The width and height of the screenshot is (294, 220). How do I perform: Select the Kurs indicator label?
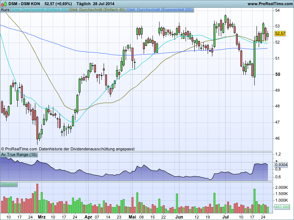pyautogui.click(x=5, y=10)
